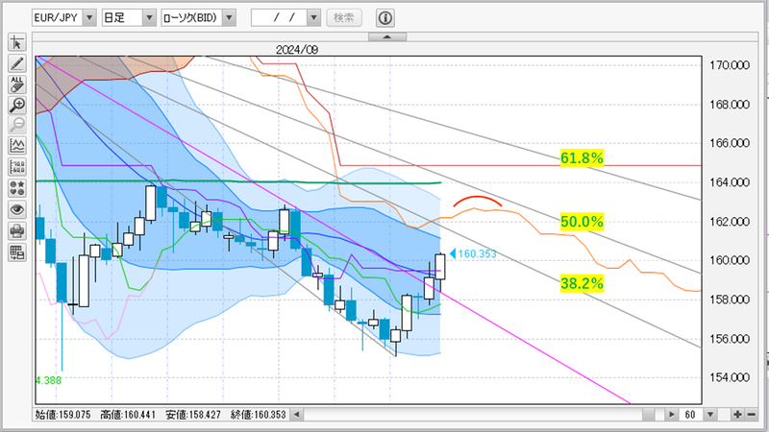Click the 50.0% Fibonacci label
The image size is (769, 432).
tap(582, 222)
